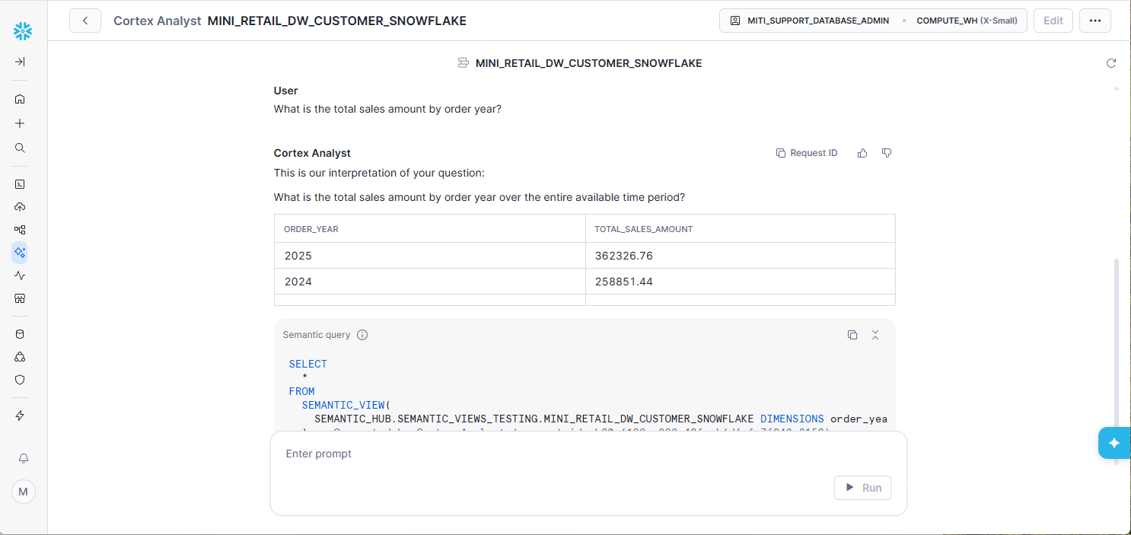This screenshot has height=535, width=1131.
Task: Click the refresh icon for the chat
Action: click(1110, 63)
